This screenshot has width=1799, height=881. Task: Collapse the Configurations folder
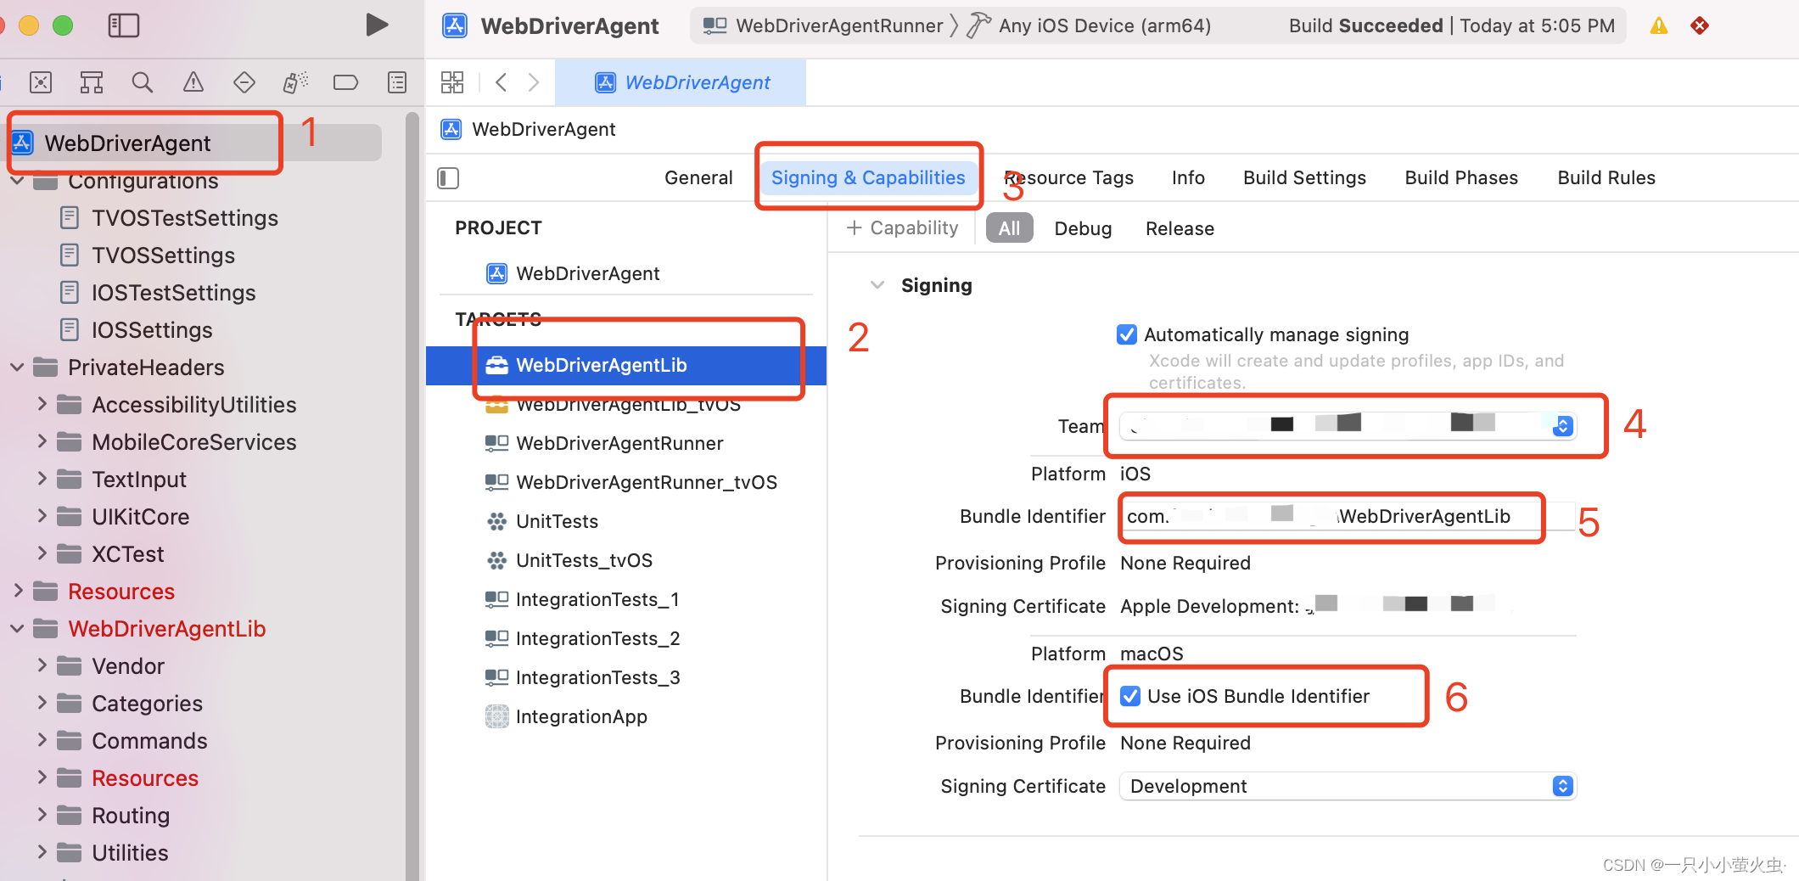tap(16, 181)
